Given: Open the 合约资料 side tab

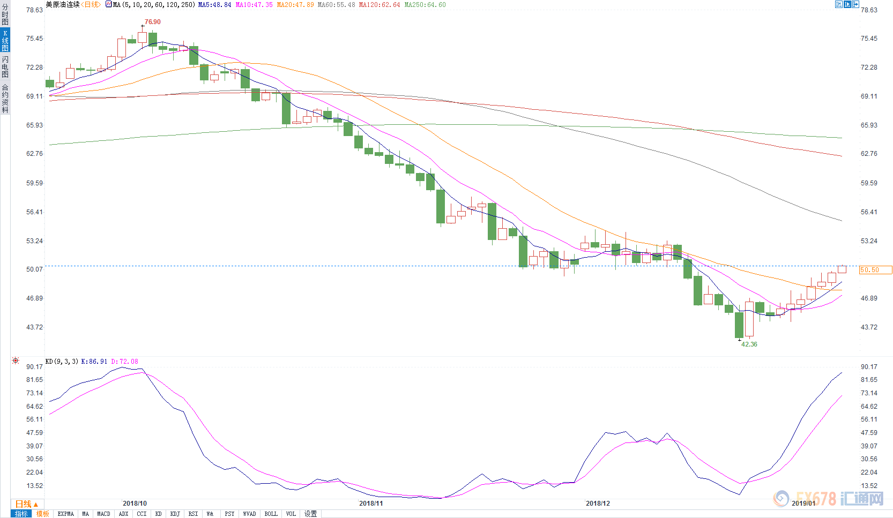Looking at the screenshot, I should [5, 98].
